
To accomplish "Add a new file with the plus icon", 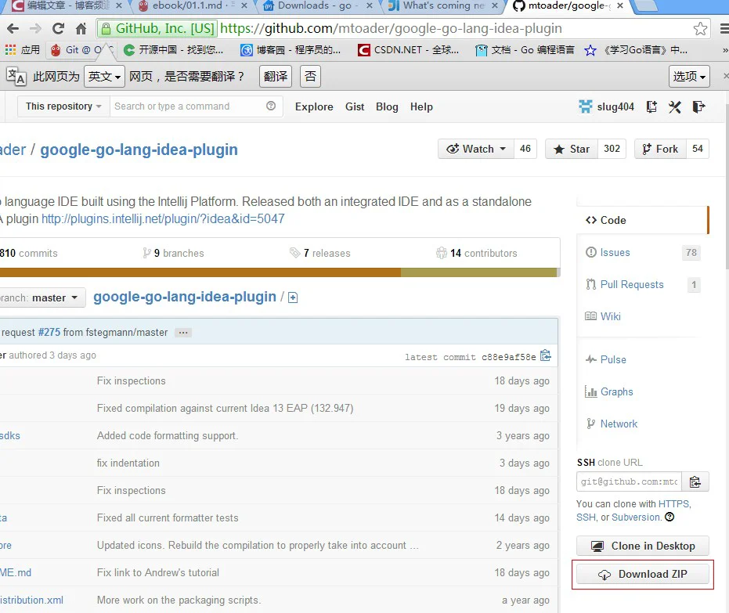I will coord(293,297).
